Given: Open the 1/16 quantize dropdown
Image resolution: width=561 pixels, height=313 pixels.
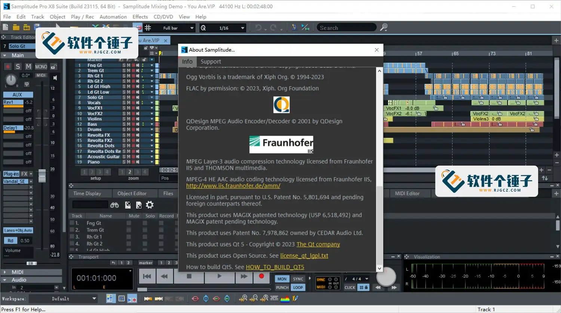Looking at the screenshot, I should coord(242,28).
